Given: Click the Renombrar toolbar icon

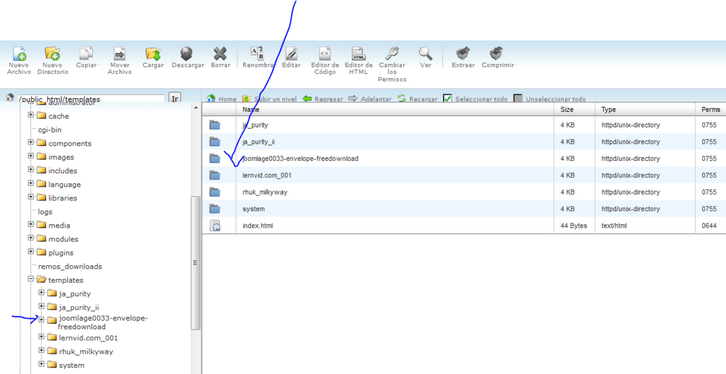Looking at the screenshot, I should 257,53.
